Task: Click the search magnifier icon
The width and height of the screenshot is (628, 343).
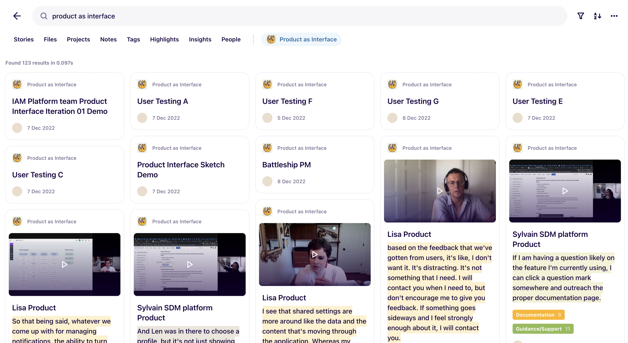Action: 44,16
